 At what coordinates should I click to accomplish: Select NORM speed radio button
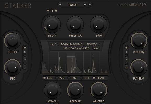coord(71,44)
